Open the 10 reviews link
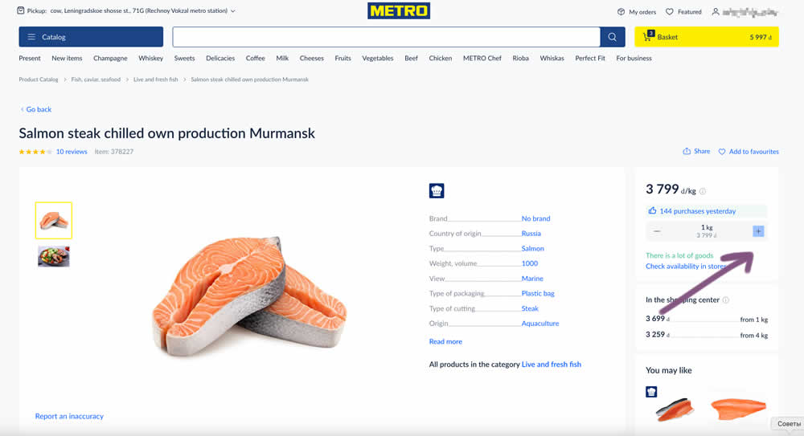This screenshot has width=804, height=436. click(x=72, y=151)
